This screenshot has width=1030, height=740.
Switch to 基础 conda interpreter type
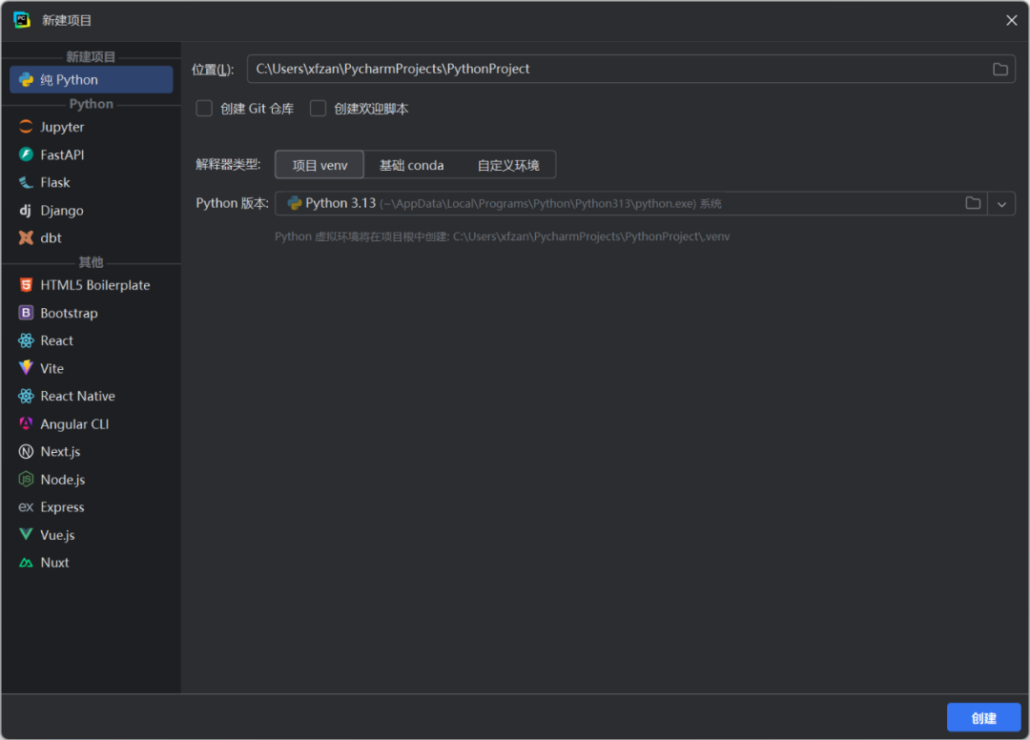click(411, 165)
